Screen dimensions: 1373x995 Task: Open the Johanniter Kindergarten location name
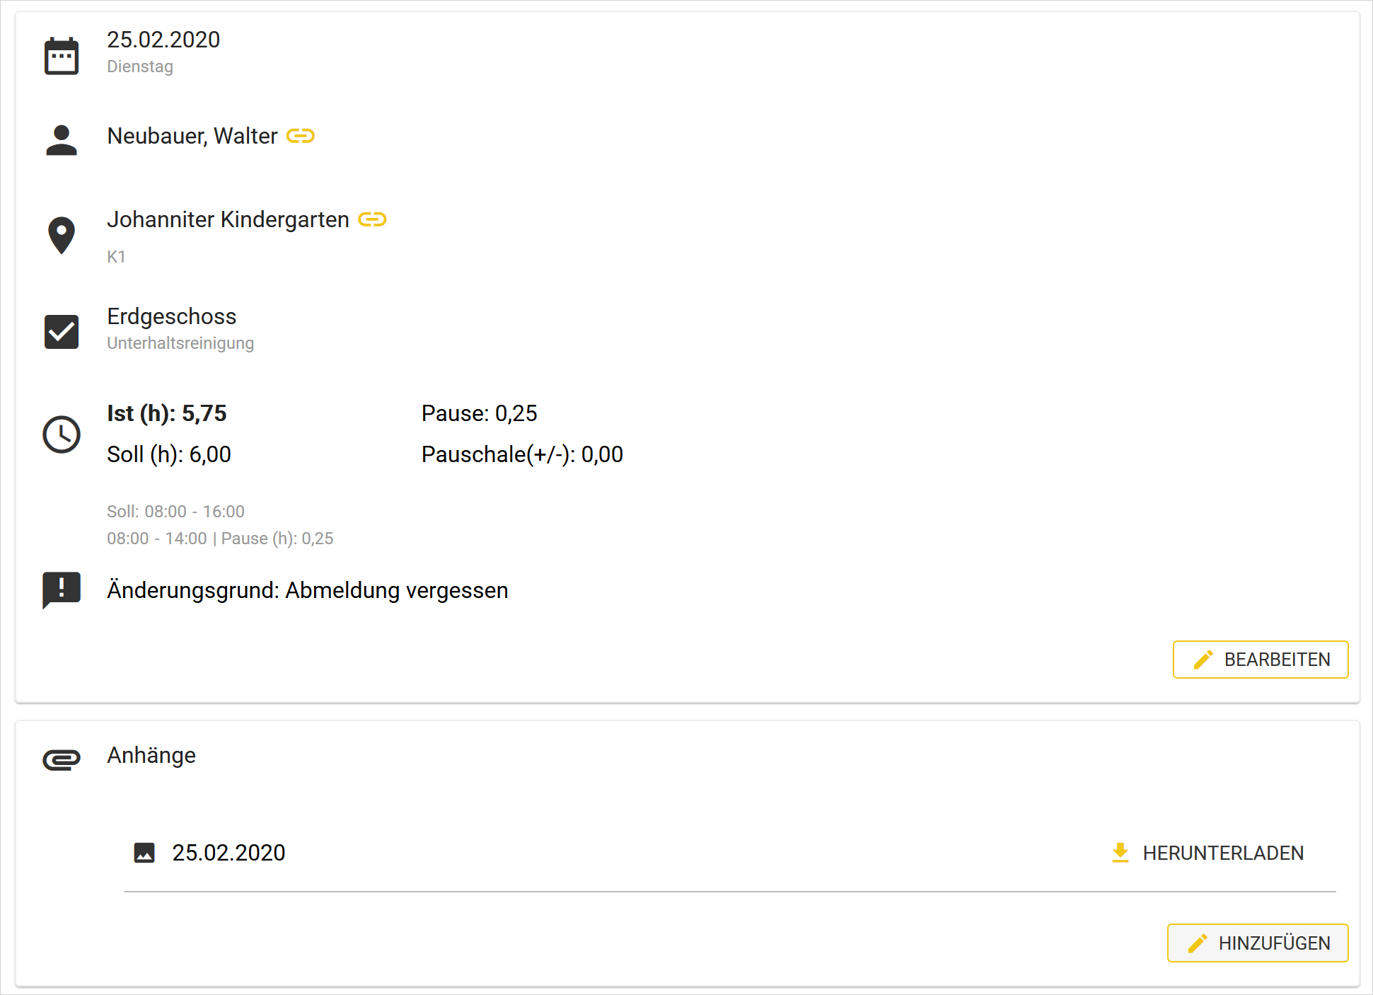pos(228,219)
